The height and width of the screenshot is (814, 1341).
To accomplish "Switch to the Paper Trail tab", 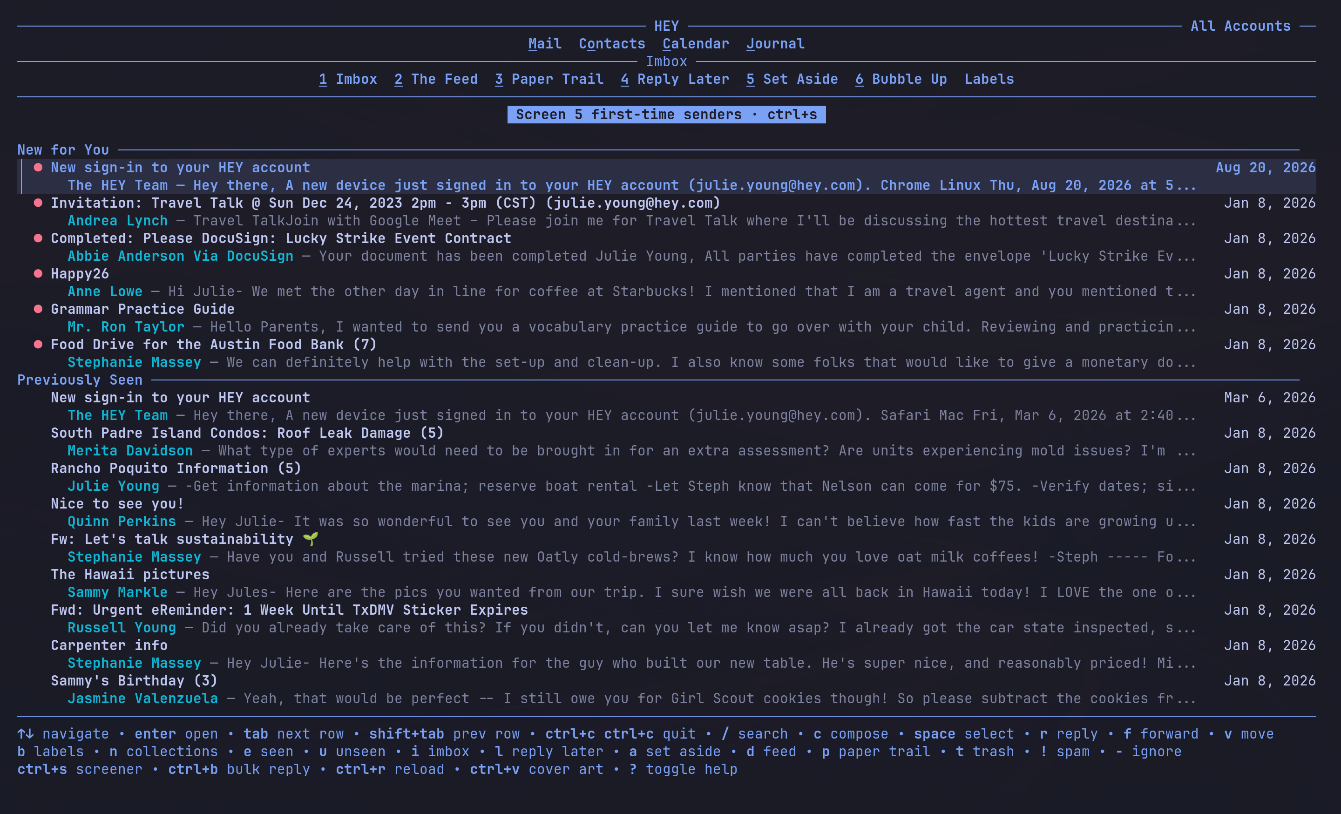I will (549, 79).
